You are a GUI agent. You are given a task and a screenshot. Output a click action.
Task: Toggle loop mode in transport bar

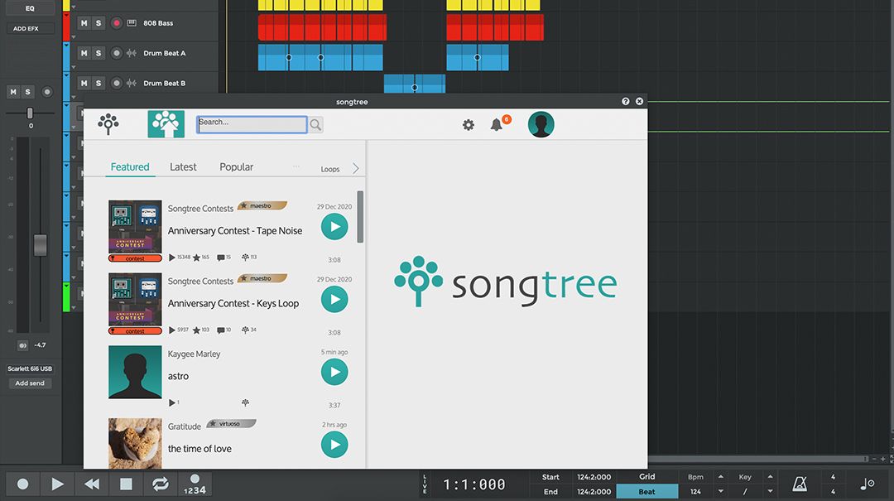tap(161, 484)
